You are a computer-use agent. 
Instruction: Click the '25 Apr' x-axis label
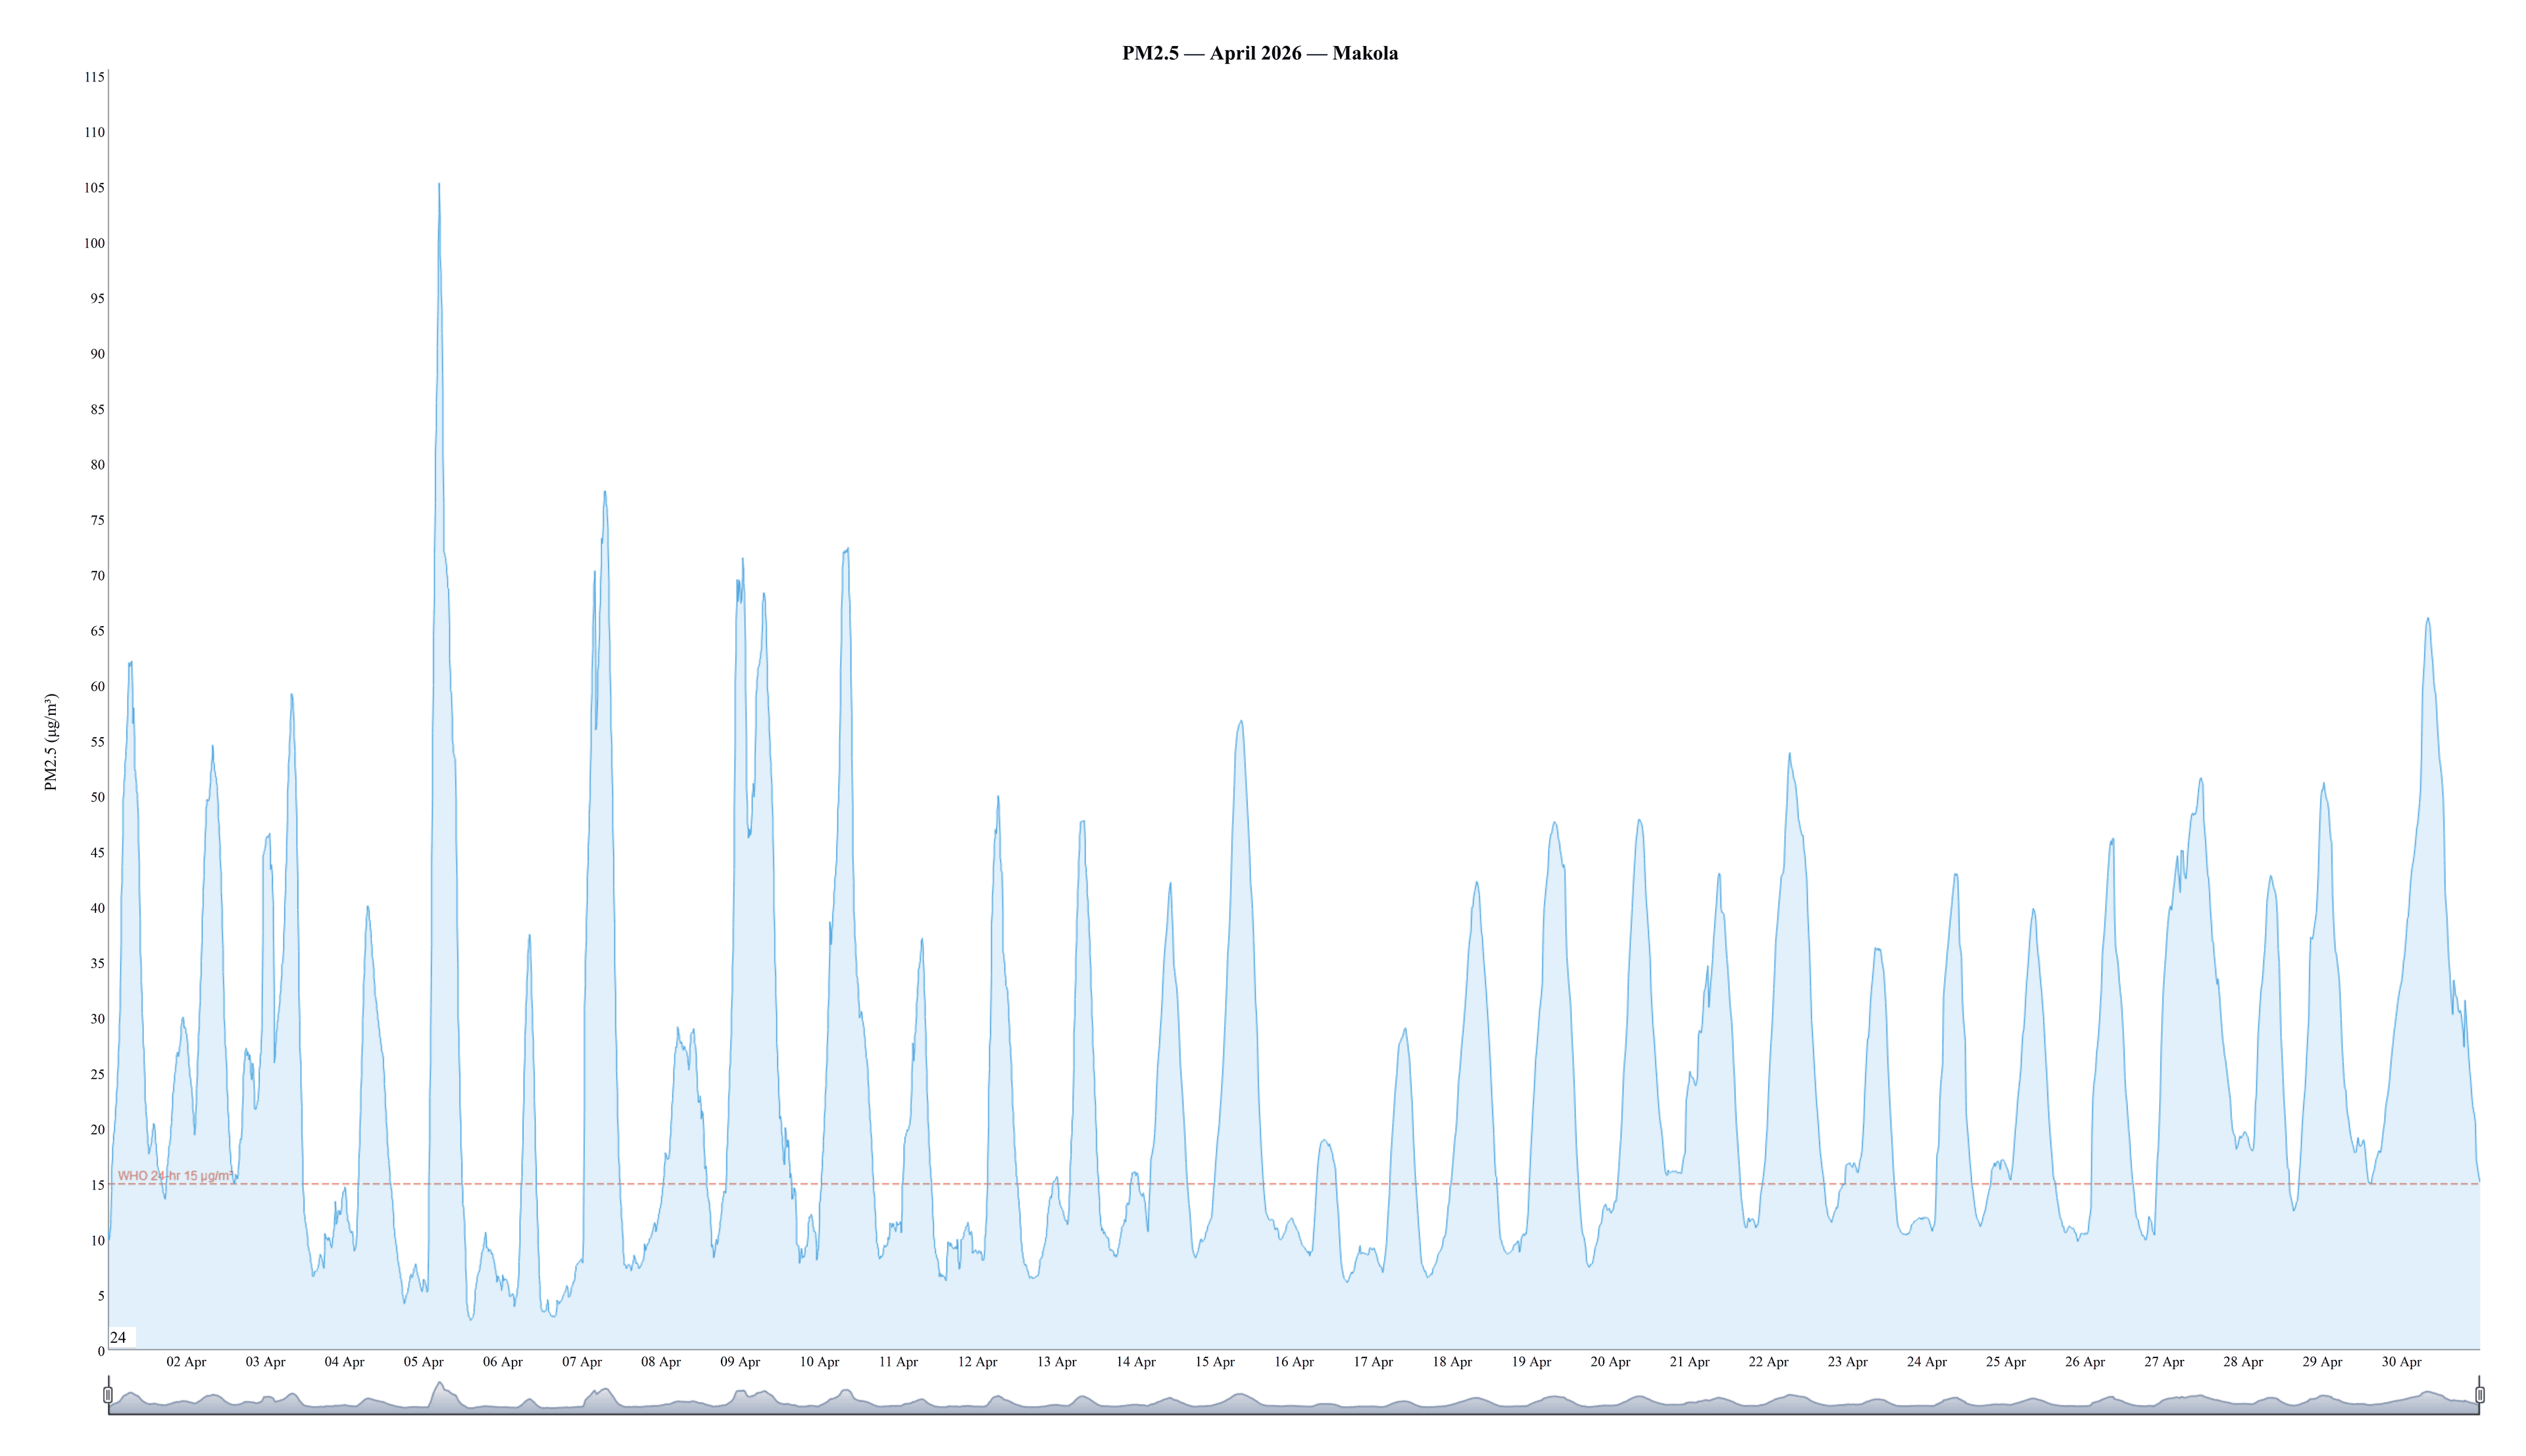coord(2006,1362)
